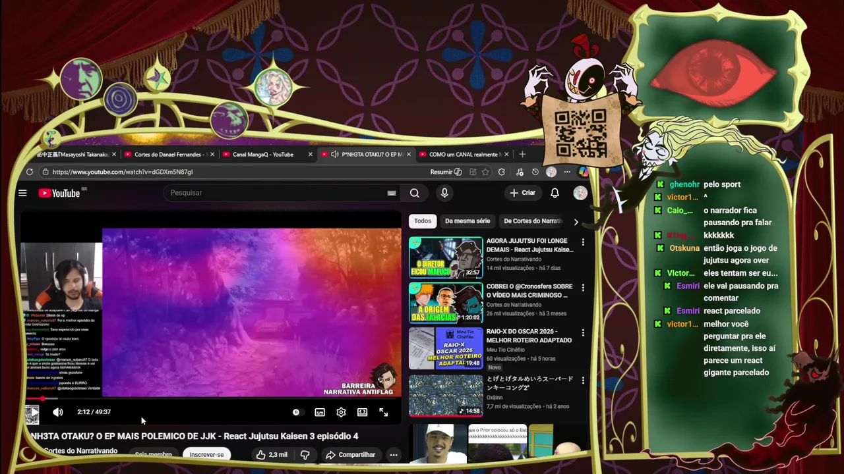Open the RAIO-X DO OSCAR 2026 thumbnail

(x=446, y=348)
